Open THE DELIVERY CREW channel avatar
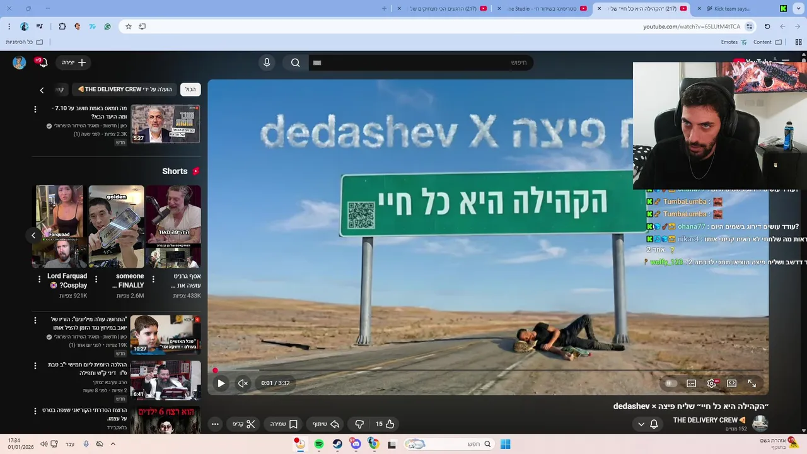 tap(760, 423)
